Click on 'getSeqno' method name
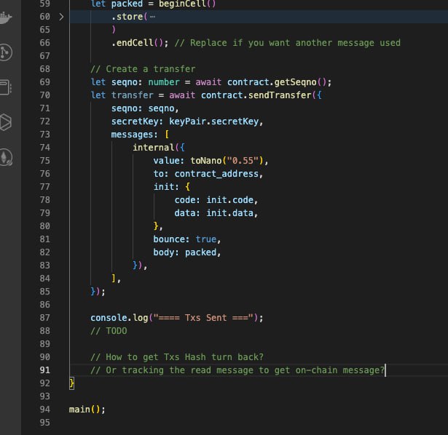448x435 pixels. coord(296,82)
